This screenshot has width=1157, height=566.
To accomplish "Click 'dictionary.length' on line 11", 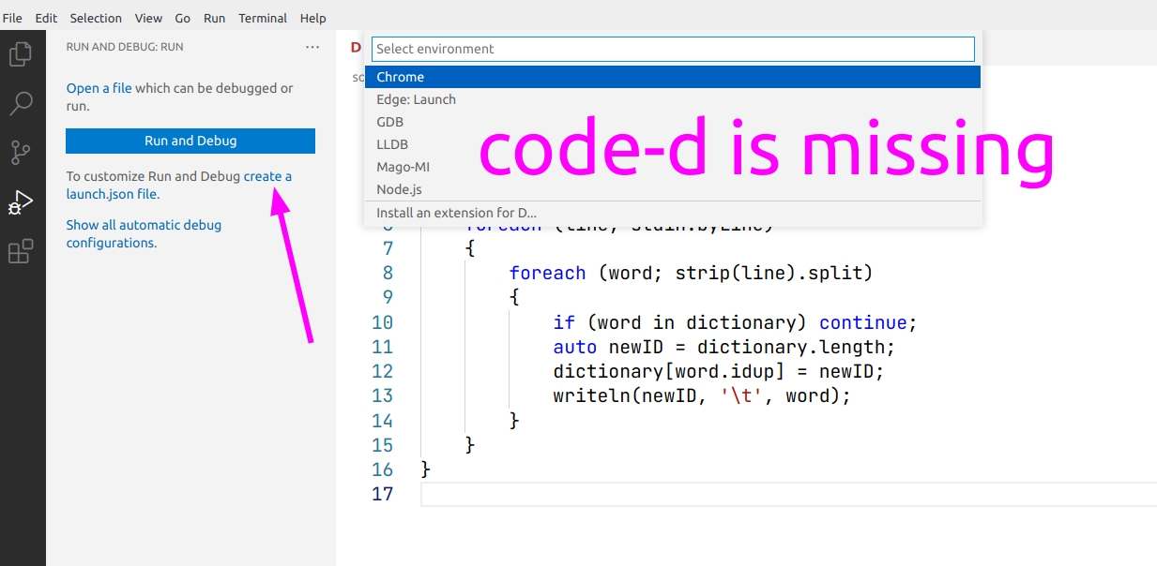I will pos(791,347).
